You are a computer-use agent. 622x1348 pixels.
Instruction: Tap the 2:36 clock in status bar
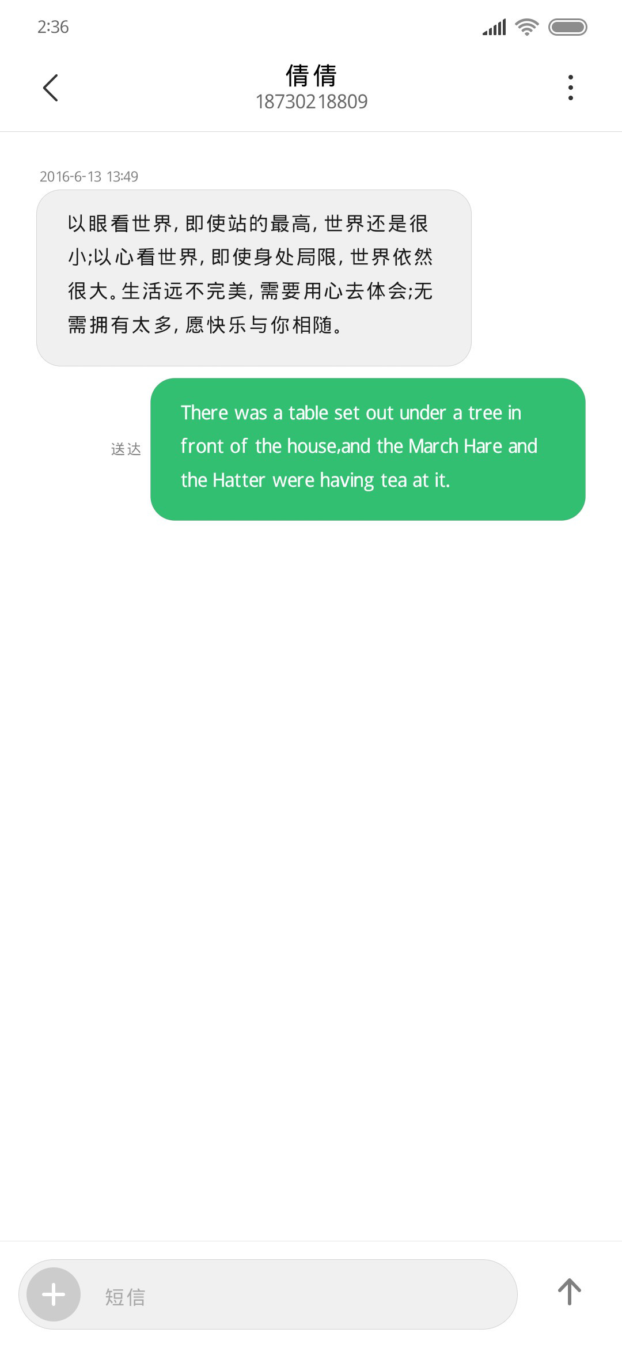[x=53, y=27]
